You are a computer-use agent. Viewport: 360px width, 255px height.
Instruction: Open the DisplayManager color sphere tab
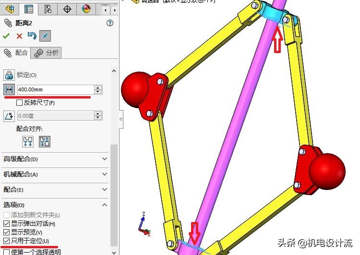[86, 9]
